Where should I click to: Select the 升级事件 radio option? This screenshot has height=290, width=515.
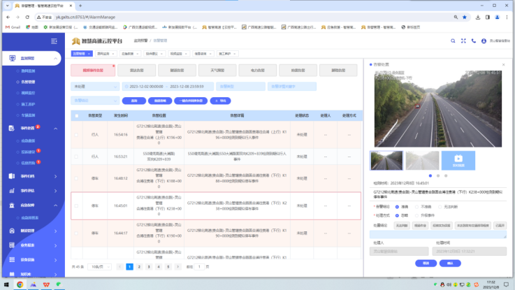[418, 215]
